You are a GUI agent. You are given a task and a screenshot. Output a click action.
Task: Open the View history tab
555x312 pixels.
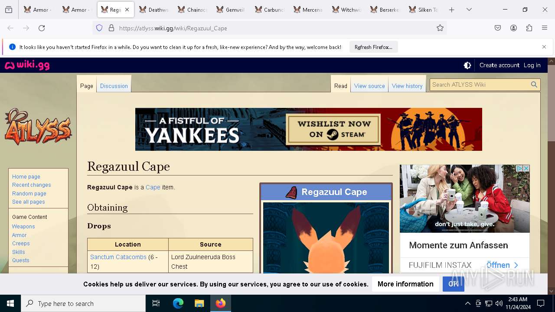pos(407,86)
